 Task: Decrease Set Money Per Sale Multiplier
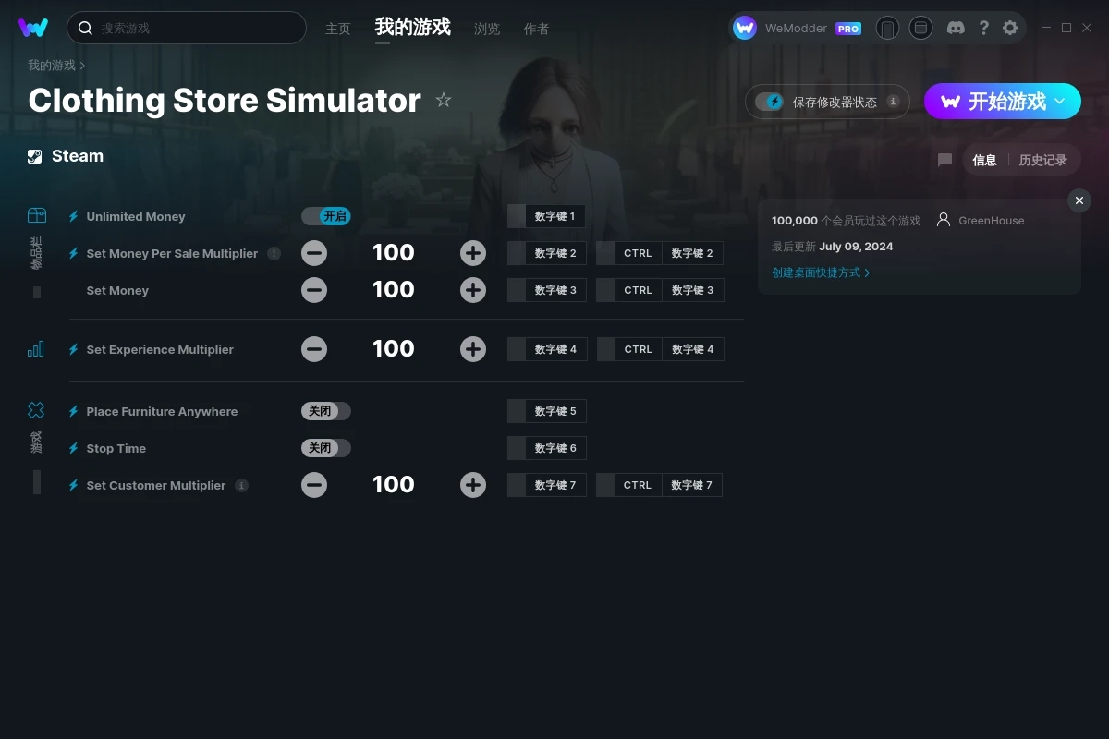point(314,253)
